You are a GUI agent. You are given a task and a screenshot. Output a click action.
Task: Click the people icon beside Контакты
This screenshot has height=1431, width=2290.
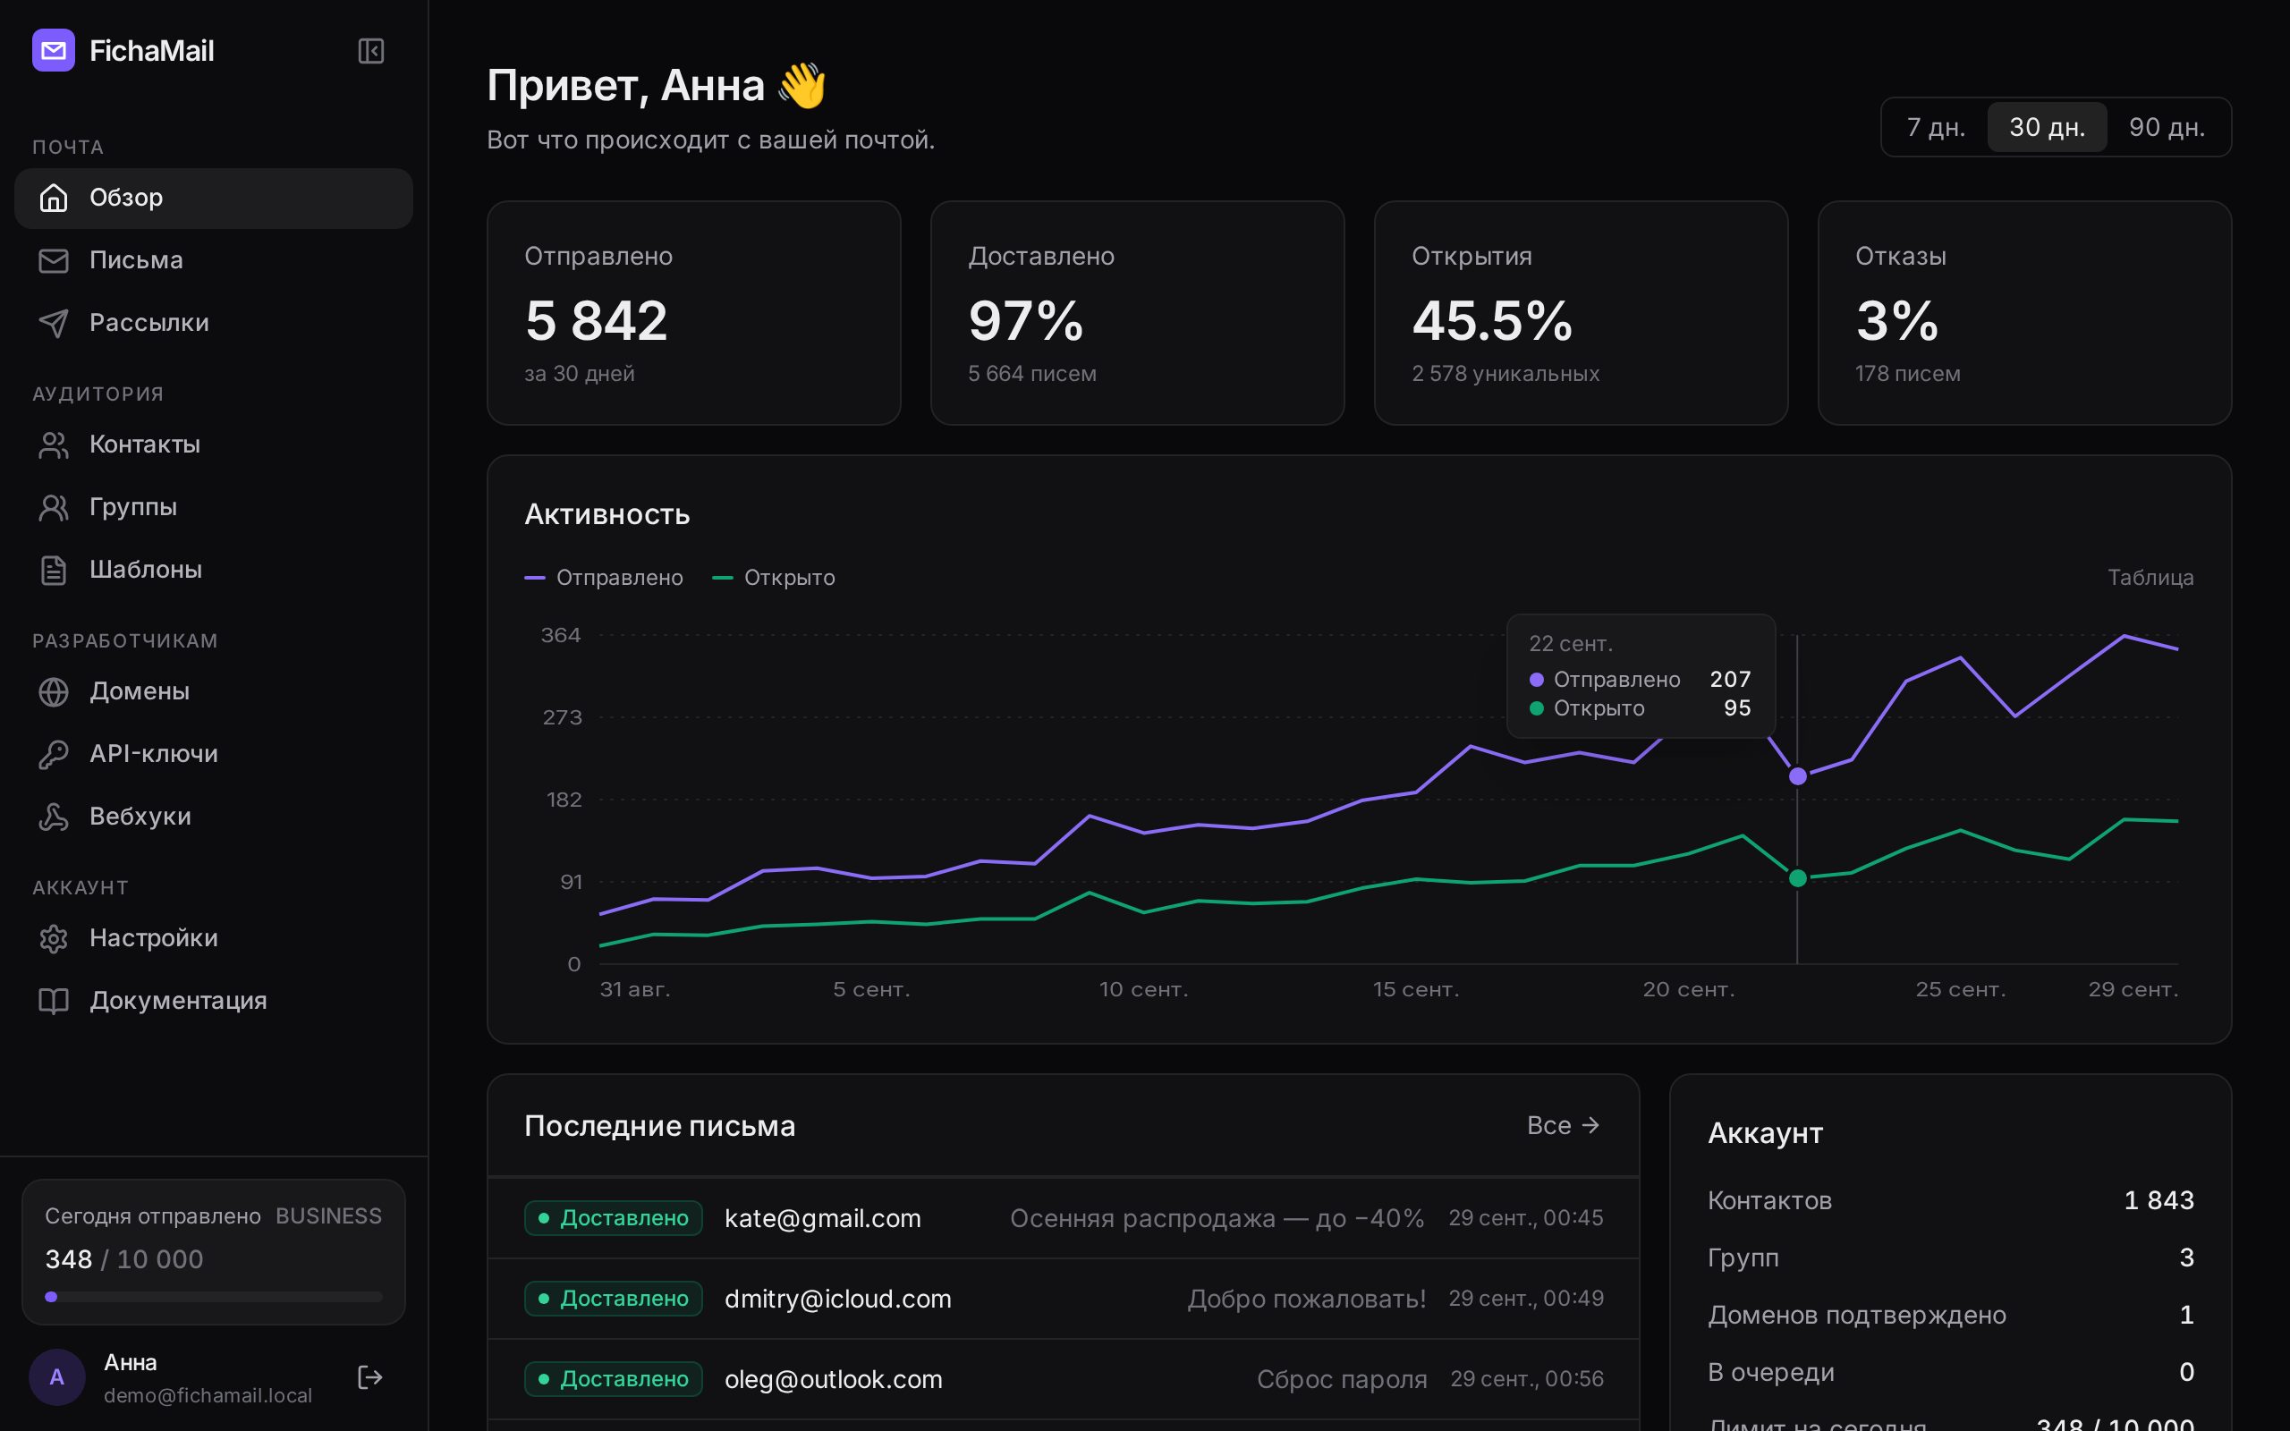(53, 445)
